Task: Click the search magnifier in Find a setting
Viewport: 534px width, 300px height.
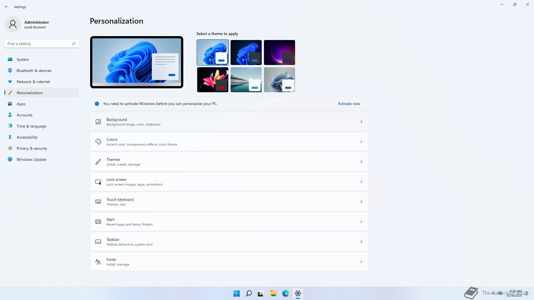Action: 74,44
